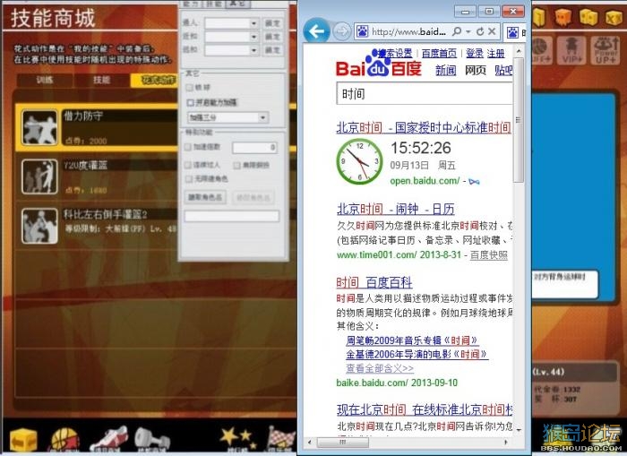Click the orange cube icon at the game's top right

click(563, 16)
